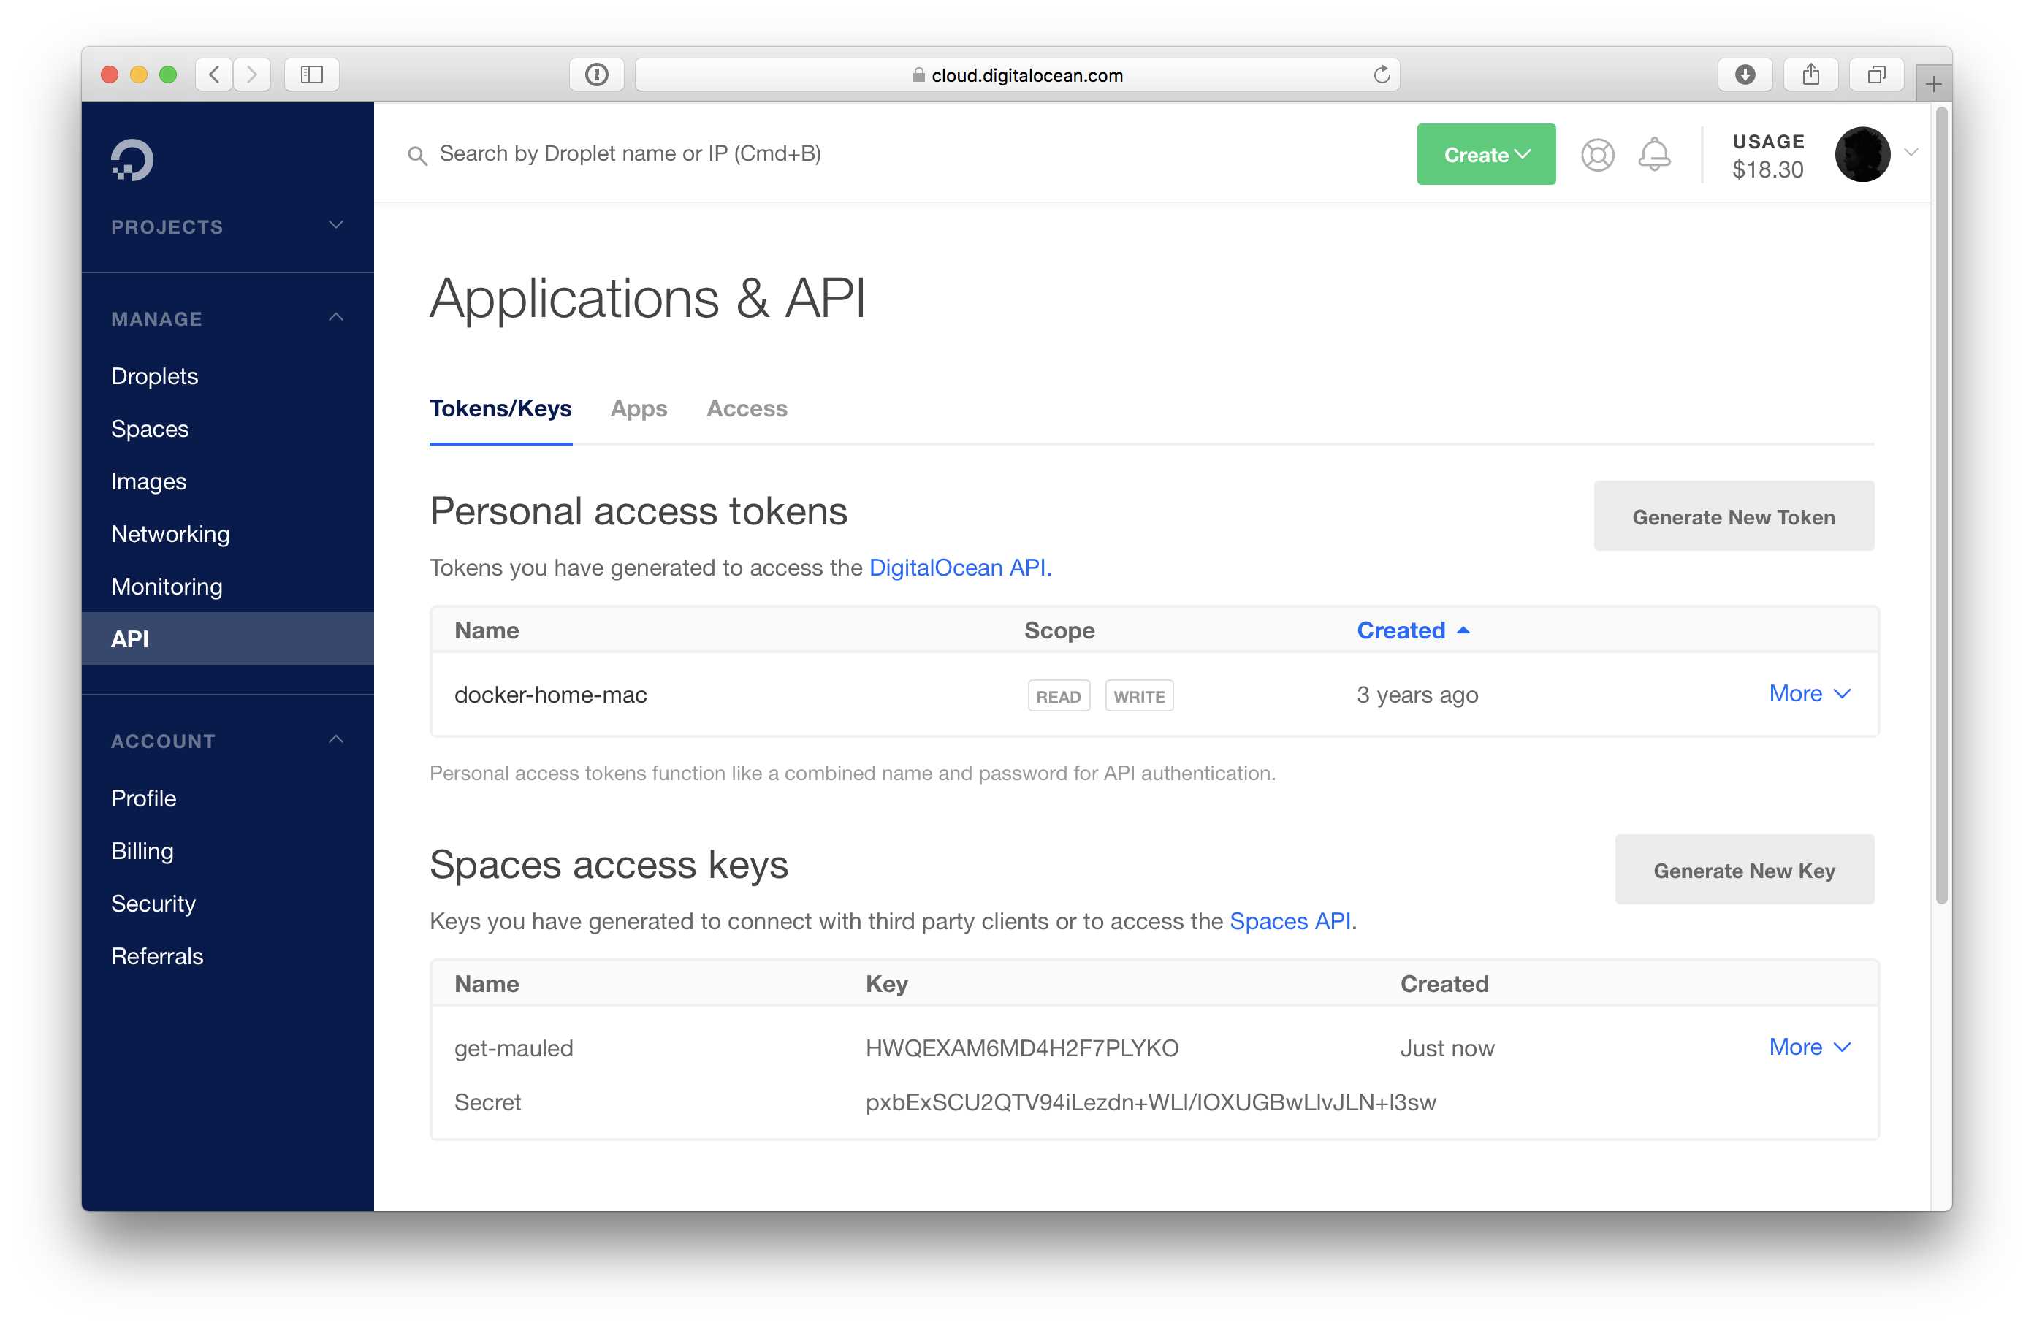Collapse the Manage section chevron
The image size is (2034, 1328).
click(x=336, y=318)
